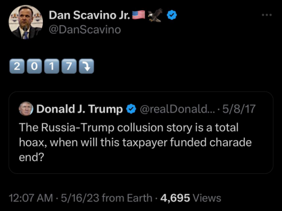Screen dimensions: 282x211
Task: Click the number 2 keycap emoji
Action: pos(17,66)
